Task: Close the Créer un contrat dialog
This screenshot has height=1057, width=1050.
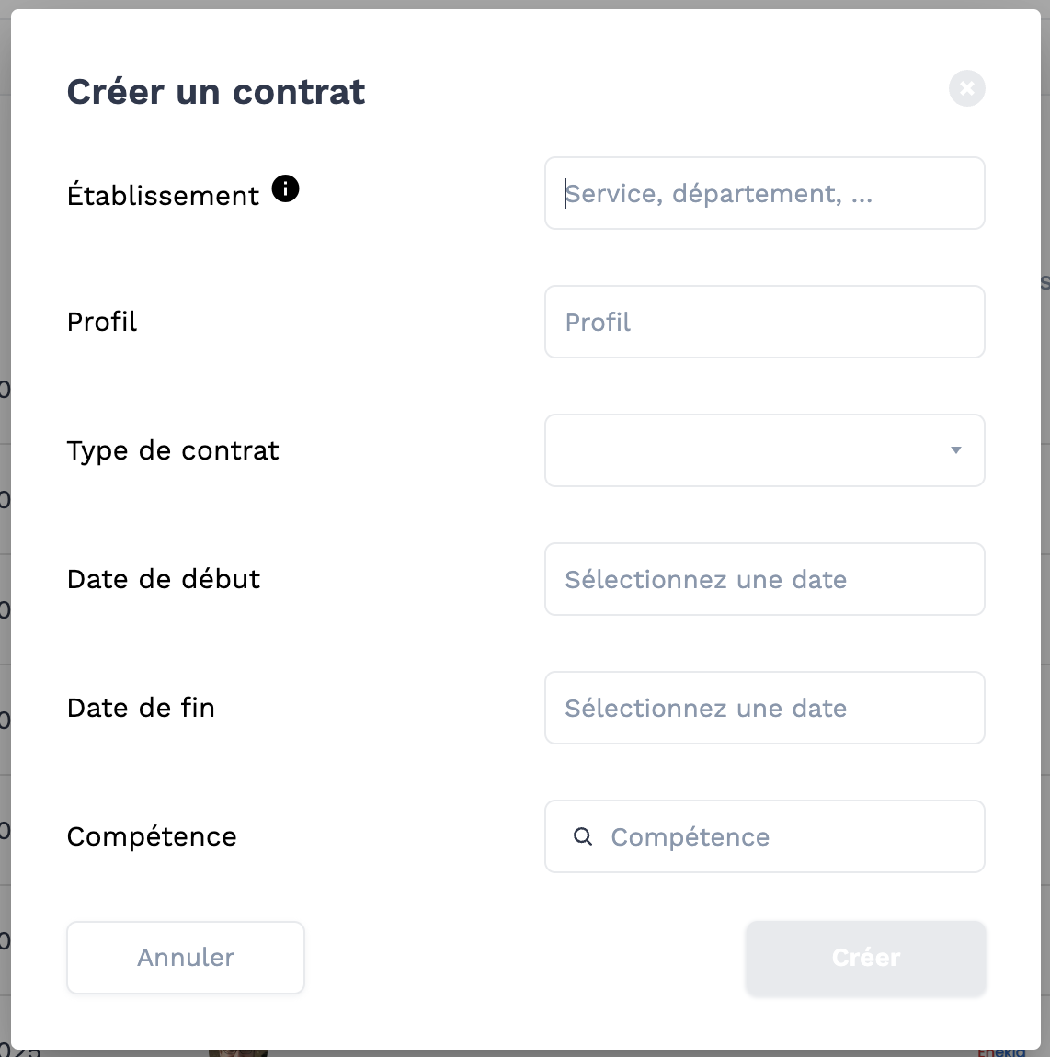Action: [x=966, y=88]
